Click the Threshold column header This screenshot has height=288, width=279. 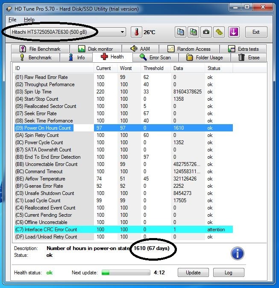[156, 68]
